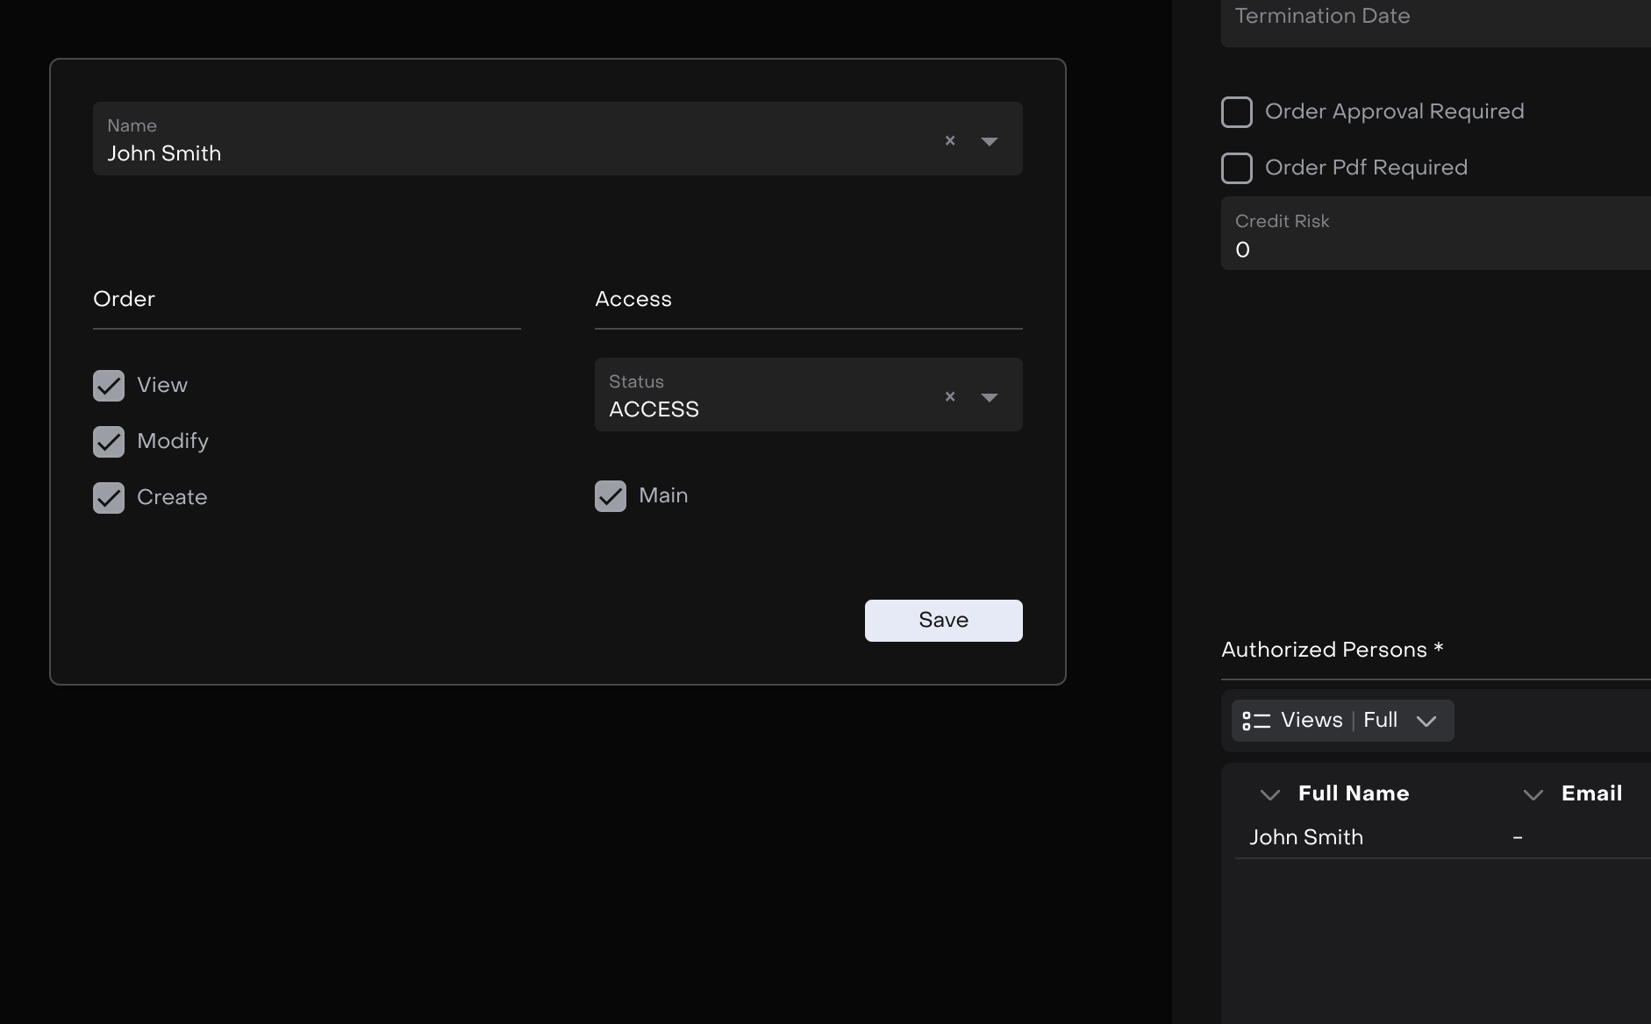Open the Views Full dropdown chevron
1651x1024 pixels.
(x=1426, y=721)
